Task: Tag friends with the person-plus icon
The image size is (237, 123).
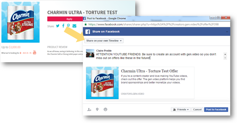Action: pyautogui.click(x=89, y=110)
